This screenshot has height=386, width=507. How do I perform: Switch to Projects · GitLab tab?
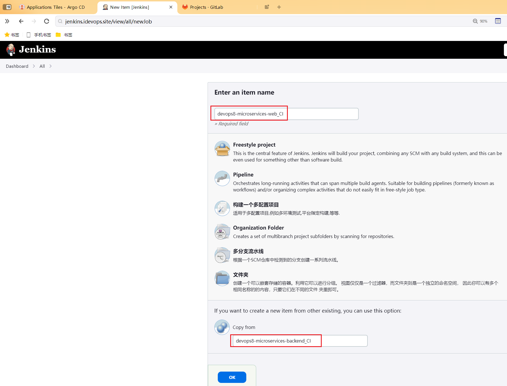point(206,7)
